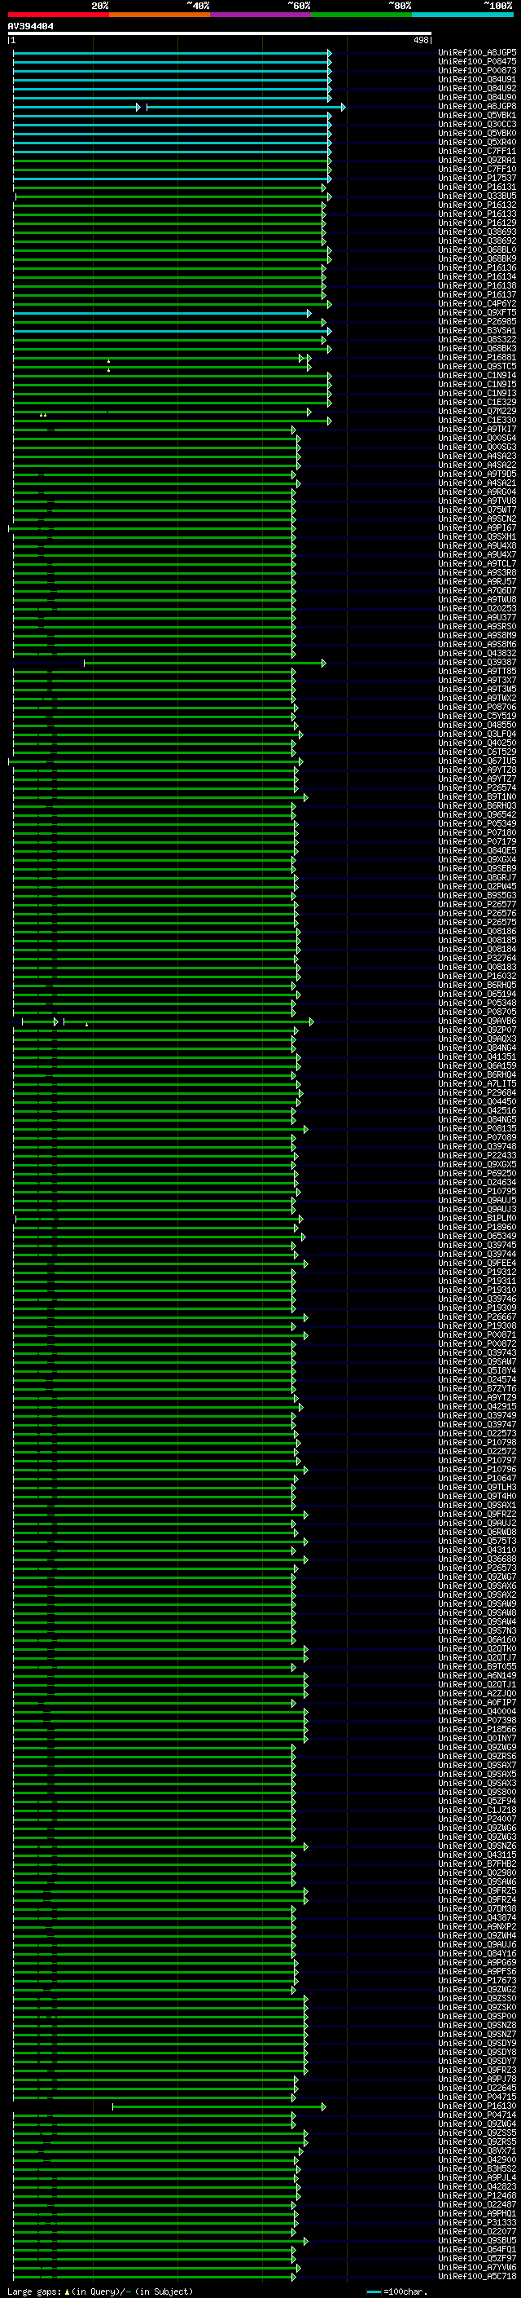Viewport: 521px width, 2298px height.
Task: Open the UniRef100_P26576 hit link
Action: [x=477, y=913]
